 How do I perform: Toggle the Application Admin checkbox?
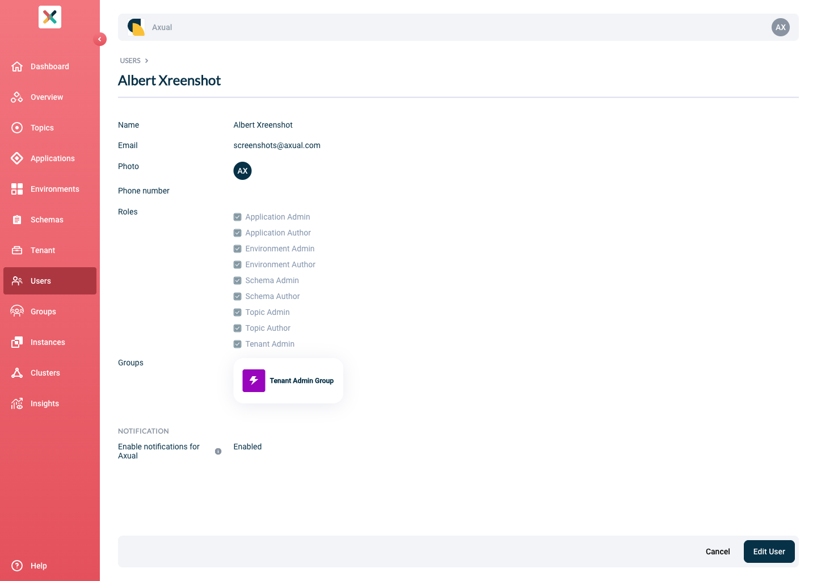pos(237,217)
